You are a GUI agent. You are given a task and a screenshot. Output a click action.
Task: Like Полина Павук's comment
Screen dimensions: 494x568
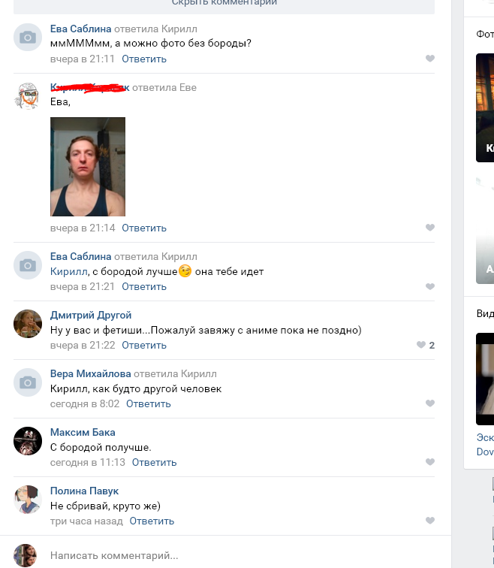pos(430,521)
